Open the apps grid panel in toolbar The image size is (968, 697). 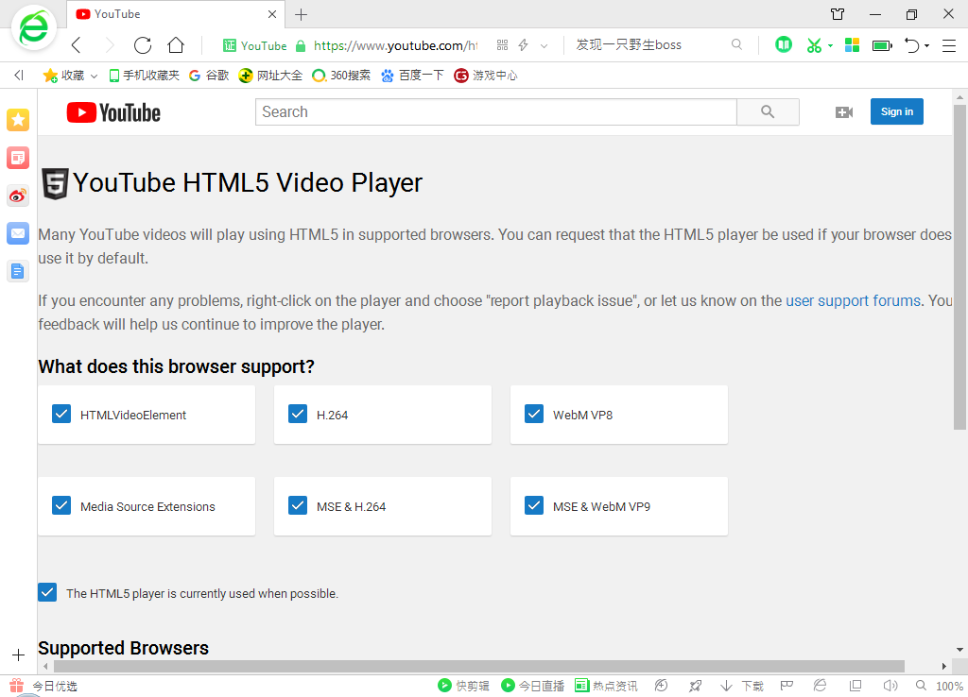click(x=852, y=44)
